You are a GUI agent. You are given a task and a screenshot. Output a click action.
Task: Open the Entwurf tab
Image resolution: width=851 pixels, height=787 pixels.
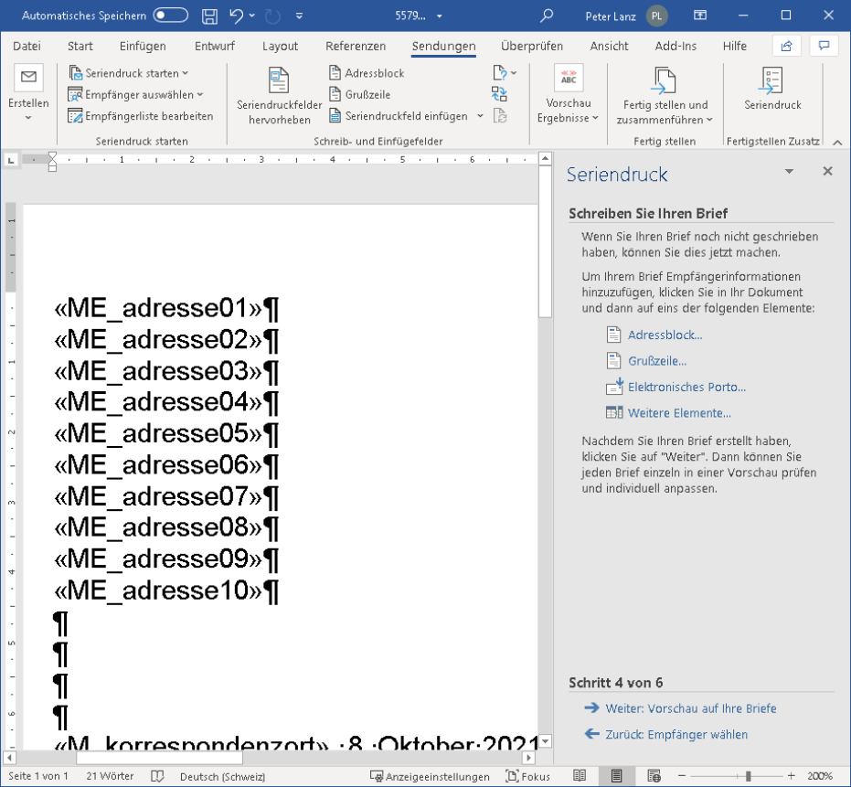coord(215,46)
